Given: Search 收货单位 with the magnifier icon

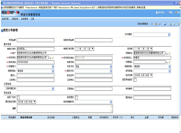Looking at the screenshot, I should click(50, 58).
